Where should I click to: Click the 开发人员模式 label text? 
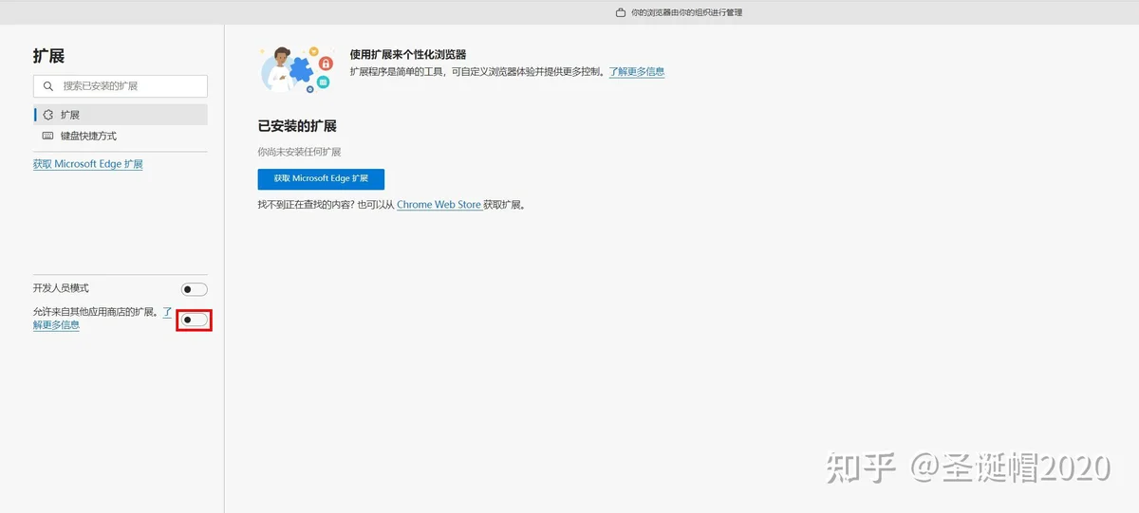[61, 288]
